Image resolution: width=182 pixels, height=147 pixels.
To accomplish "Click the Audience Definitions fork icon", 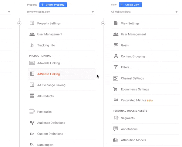I will (x=32, y=123).
